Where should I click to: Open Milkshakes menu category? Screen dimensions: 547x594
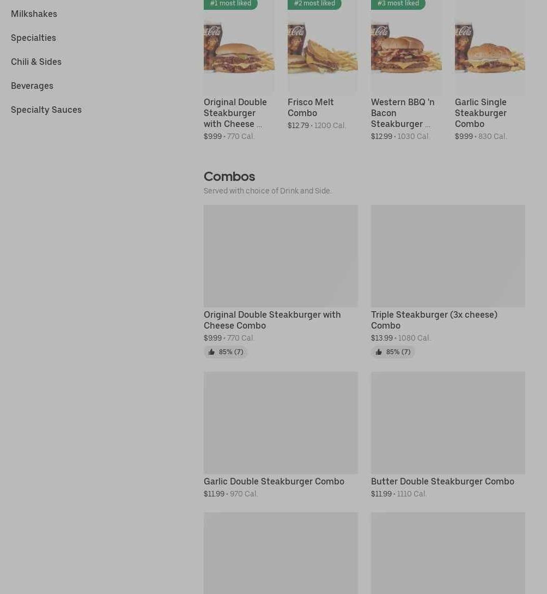[x=34, y=14]
